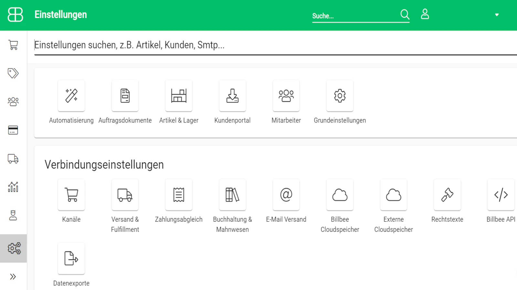
Task: Open E-Mail Versand settings
Action: tap(286, 195)
